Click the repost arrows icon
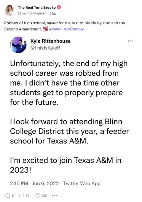The height and width of the screenshot is (202, 142). pos(21,196)
